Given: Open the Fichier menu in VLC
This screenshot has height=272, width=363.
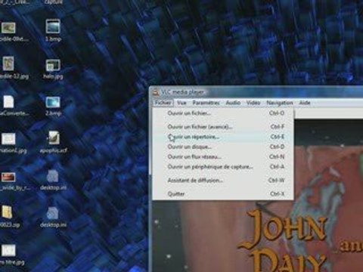Looking at the screenshot, I should (163, 103).
